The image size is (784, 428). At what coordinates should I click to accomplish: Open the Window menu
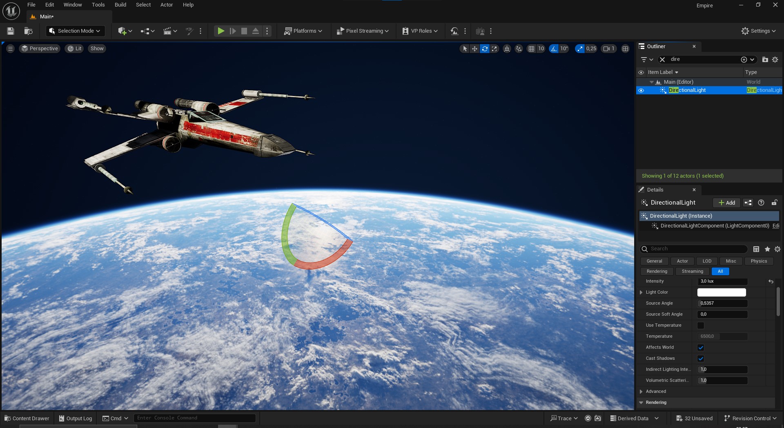pos(73,5)
